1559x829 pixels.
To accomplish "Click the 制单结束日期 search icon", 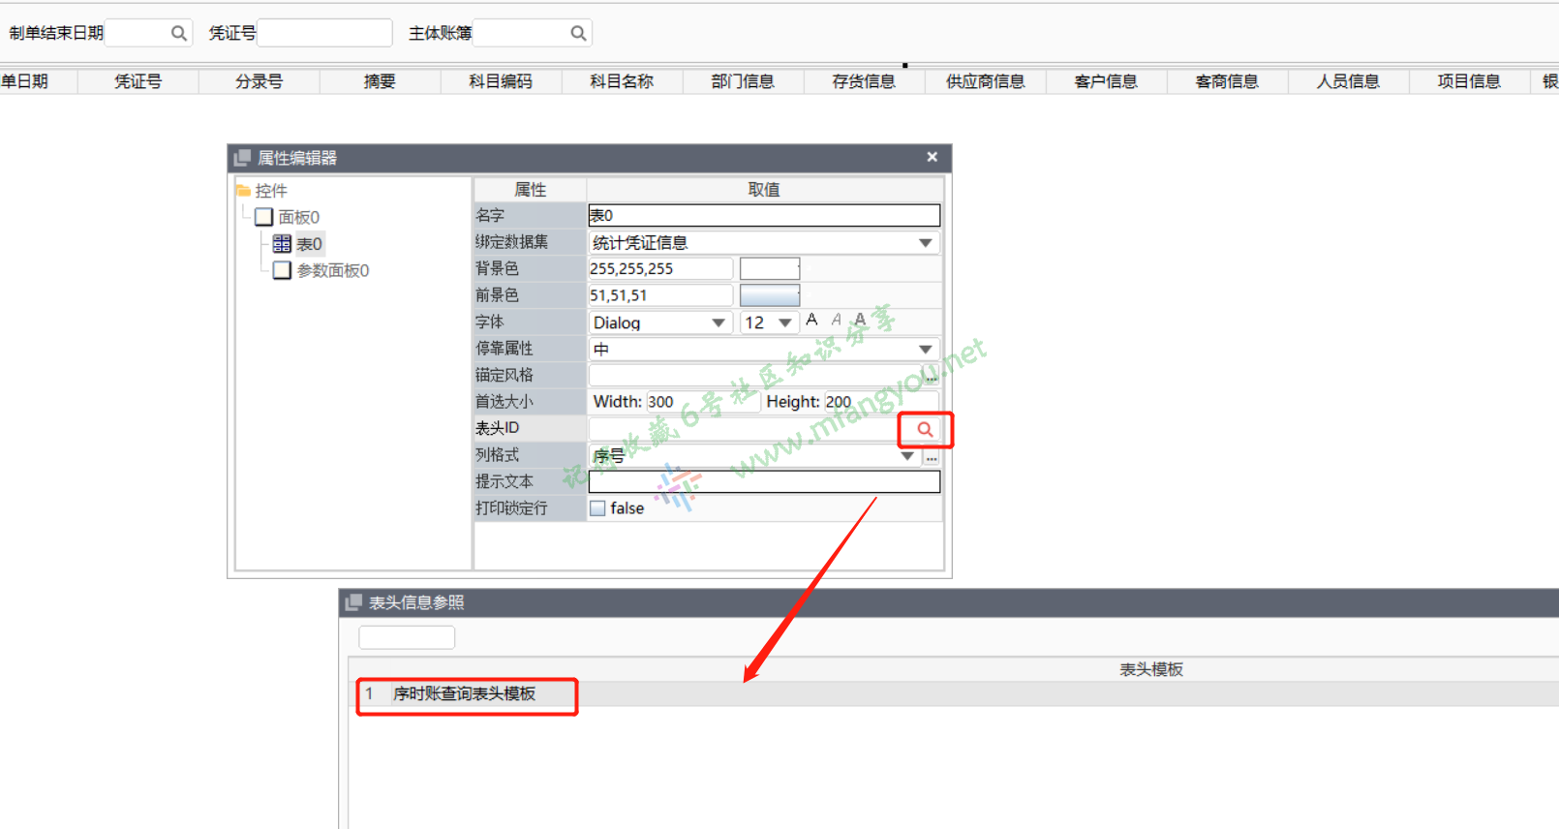I will [178, 33].
